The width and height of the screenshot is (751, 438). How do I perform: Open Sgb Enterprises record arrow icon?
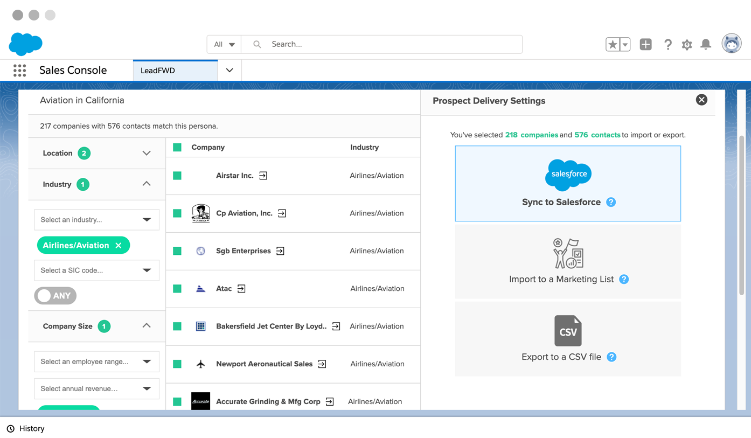pos(280,251)
